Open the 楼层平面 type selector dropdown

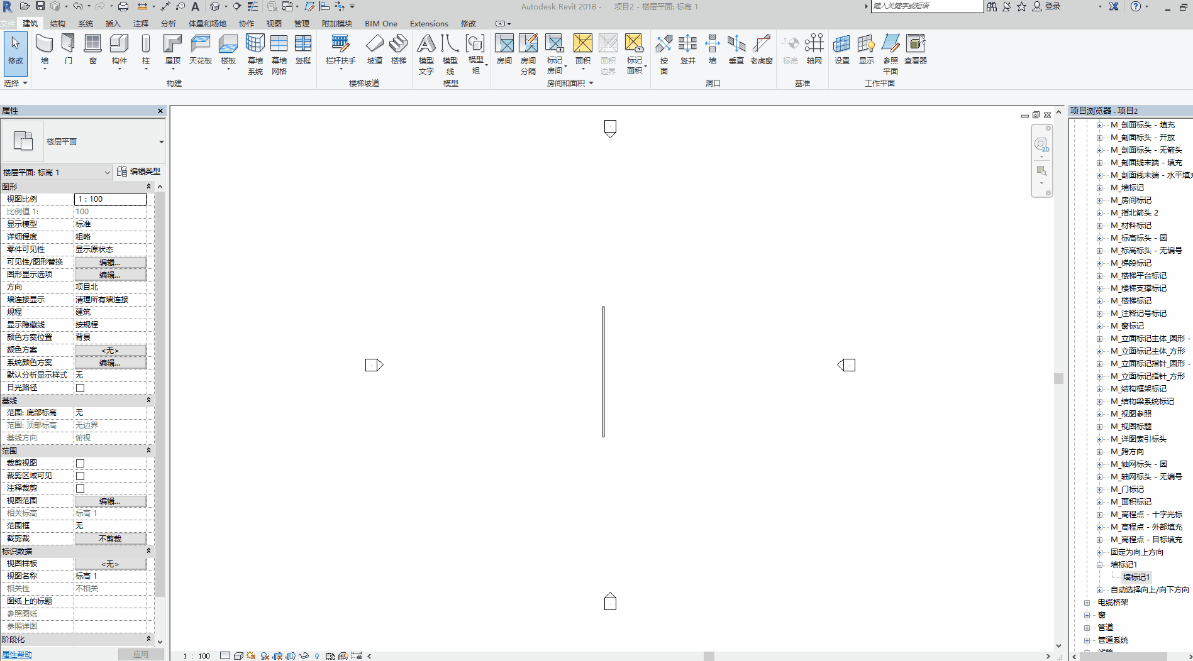(x=161, y=142)
